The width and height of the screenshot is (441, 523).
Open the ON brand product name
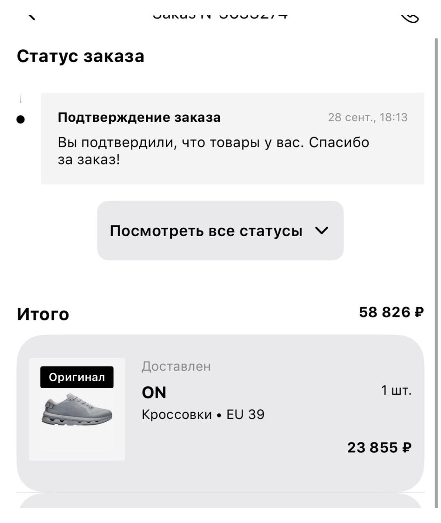click(154, 393)
